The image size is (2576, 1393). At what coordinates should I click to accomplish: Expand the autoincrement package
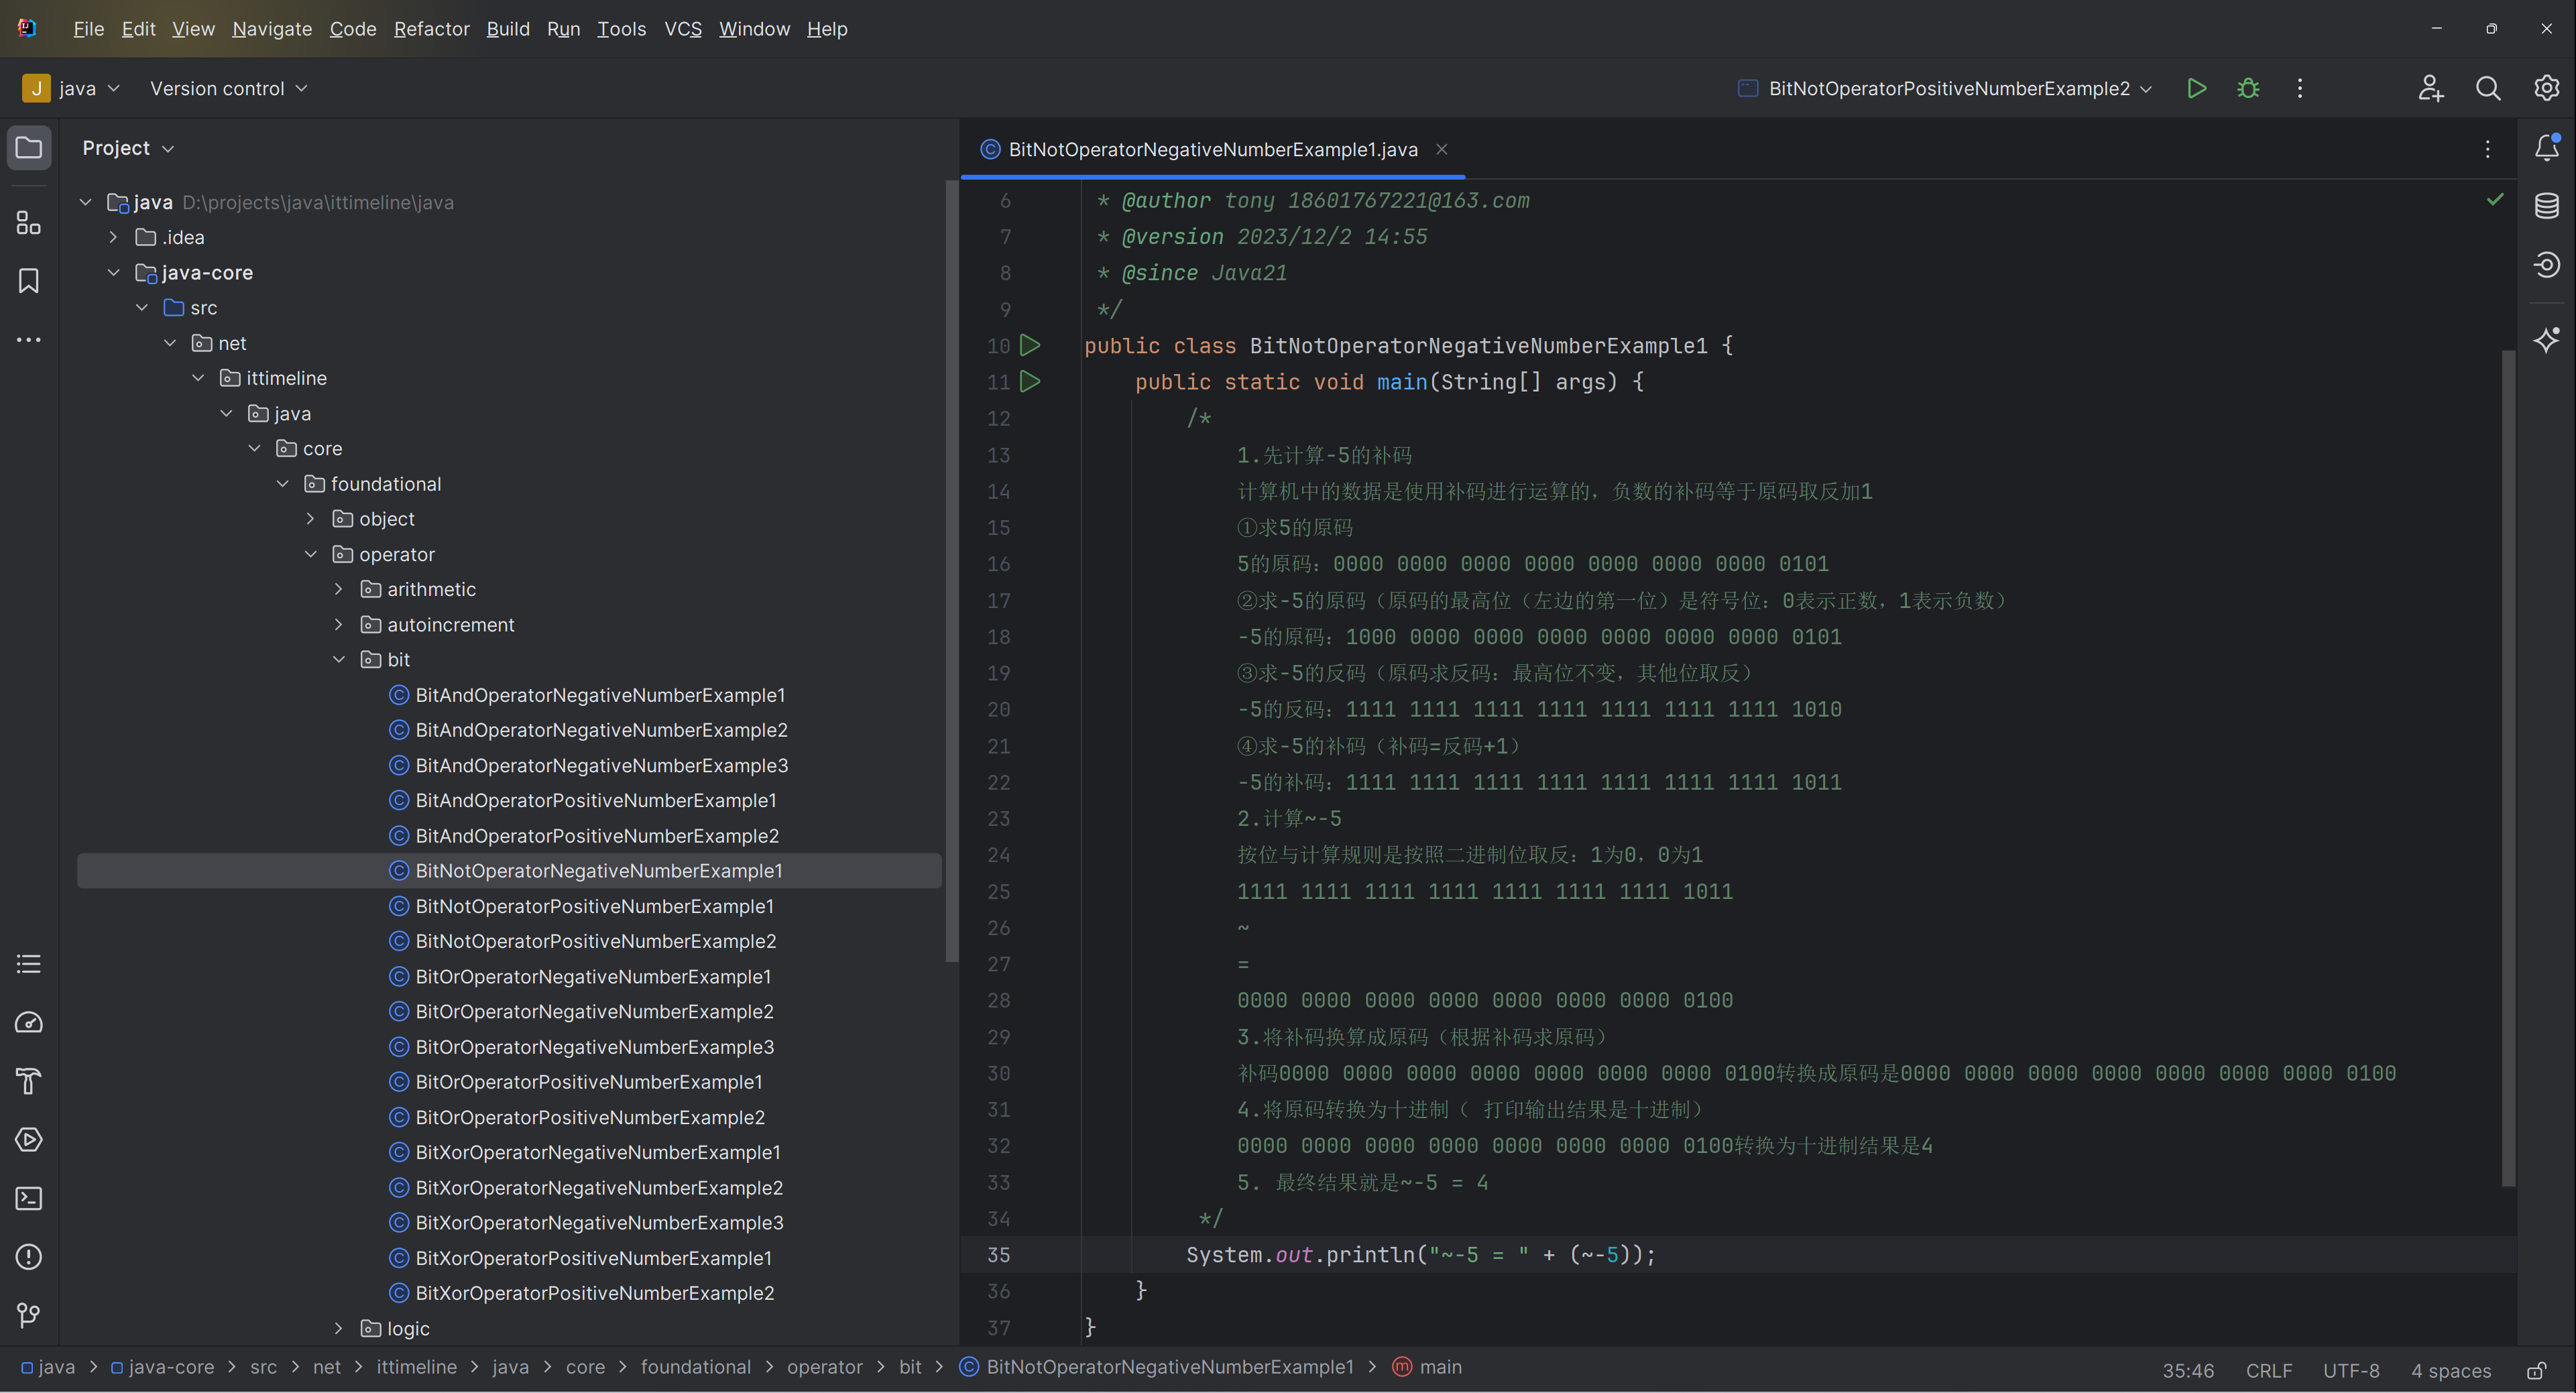tap(339, 624)
